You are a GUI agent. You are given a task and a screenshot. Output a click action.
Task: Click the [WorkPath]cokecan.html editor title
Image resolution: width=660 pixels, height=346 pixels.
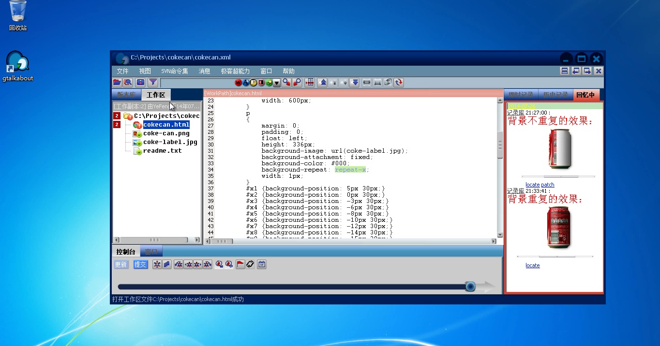(x=233, y=93)
